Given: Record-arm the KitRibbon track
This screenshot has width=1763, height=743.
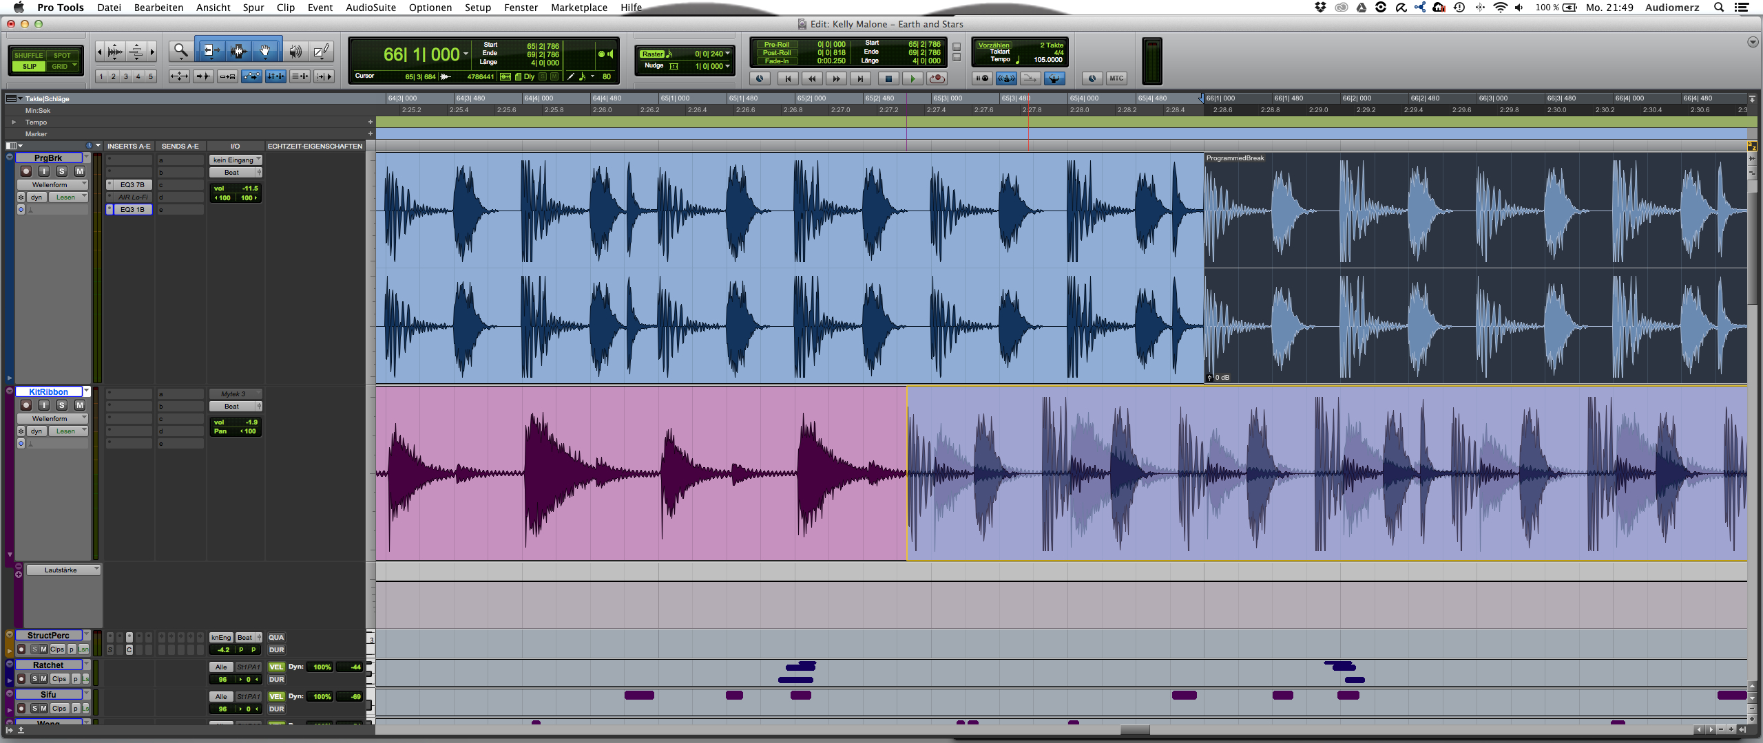Looking at the screenshot, I should coord(26,405).
